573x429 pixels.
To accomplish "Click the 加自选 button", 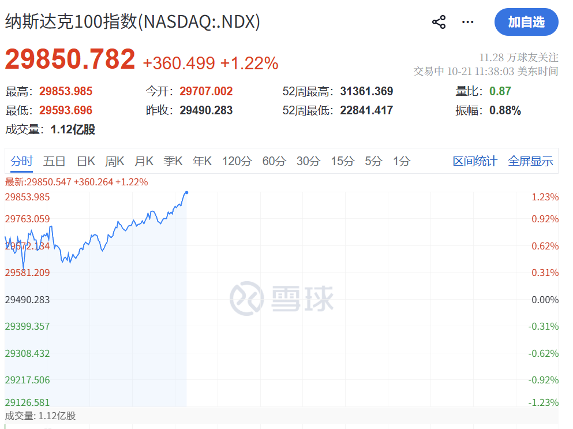I will (x=526, y=22).
